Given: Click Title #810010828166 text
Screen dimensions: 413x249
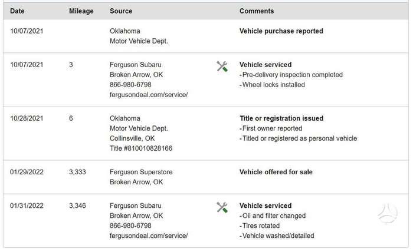Looking at the screenshot, I should pos(141,148).
